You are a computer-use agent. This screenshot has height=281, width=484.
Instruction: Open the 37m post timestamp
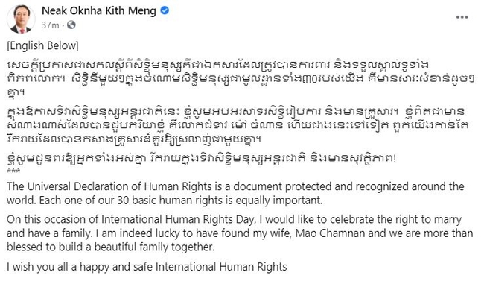50,25
